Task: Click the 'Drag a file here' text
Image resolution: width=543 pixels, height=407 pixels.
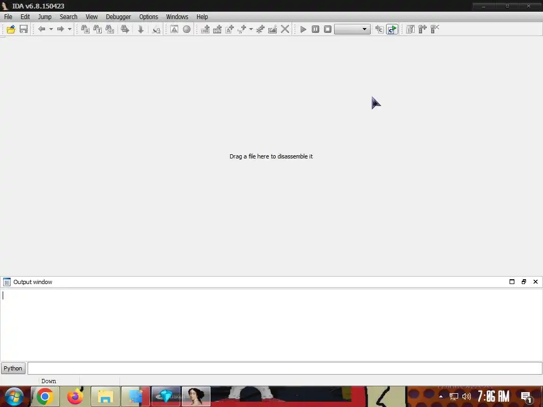Action: coord(271,156)
